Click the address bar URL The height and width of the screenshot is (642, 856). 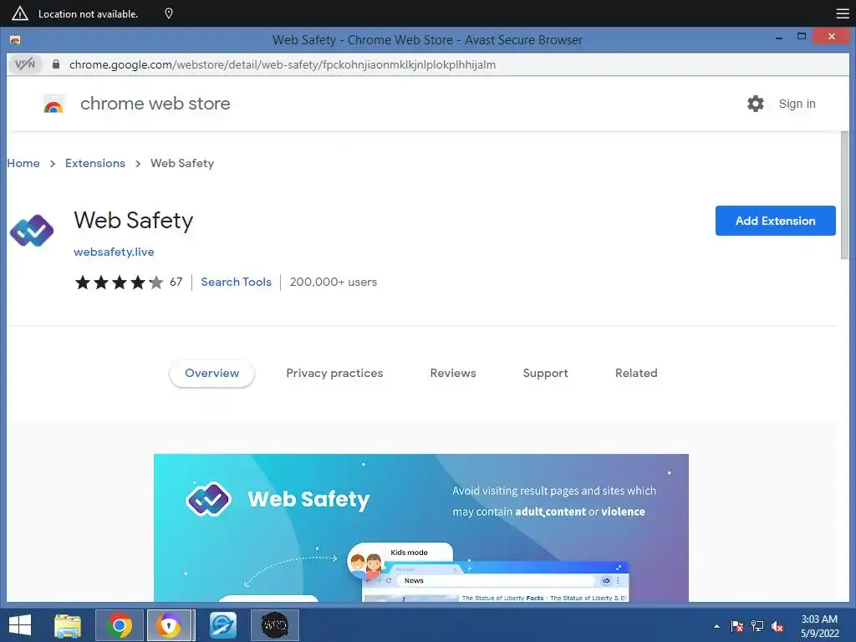point(283,64)
